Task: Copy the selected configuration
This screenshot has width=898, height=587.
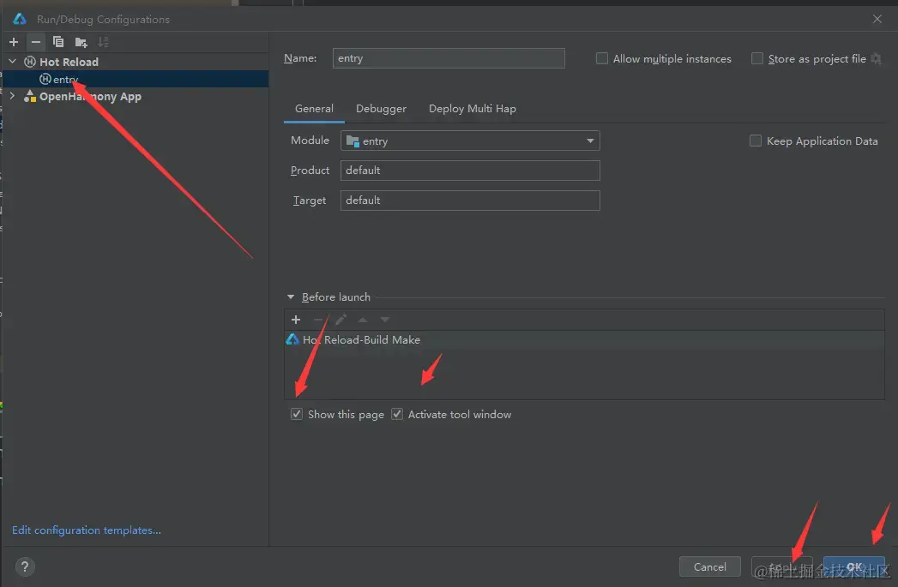Action: [57, 42]
